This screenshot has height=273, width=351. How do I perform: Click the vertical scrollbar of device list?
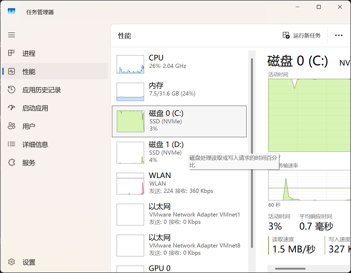pos(252,153)
